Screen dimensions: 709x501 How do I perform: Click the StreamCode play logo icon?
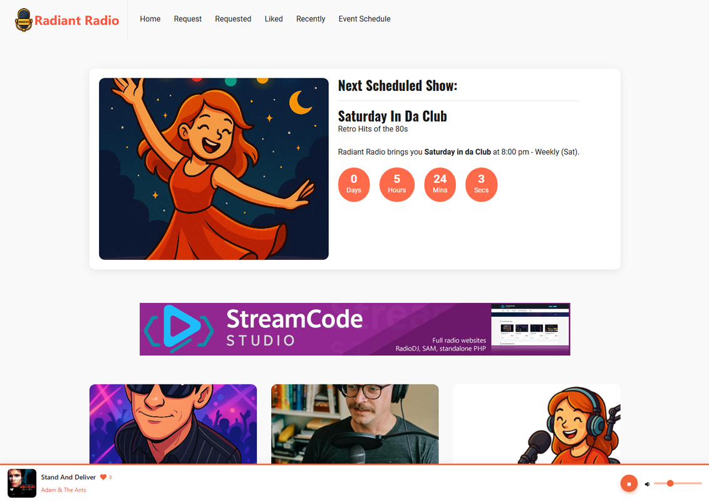click(x=179, y=329)
